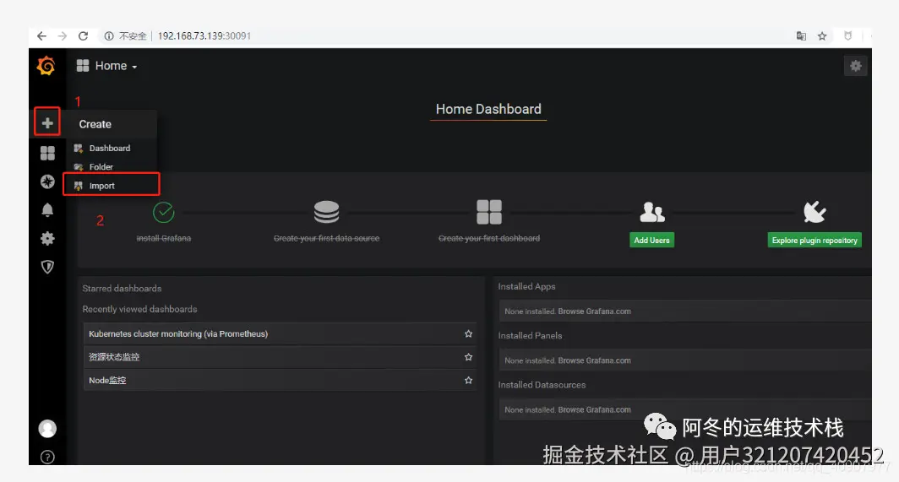Click the plugin plug icon

(x=815, y=212)
